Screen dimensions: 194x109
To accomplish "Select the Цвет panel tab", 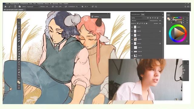I will coord(169,15).
